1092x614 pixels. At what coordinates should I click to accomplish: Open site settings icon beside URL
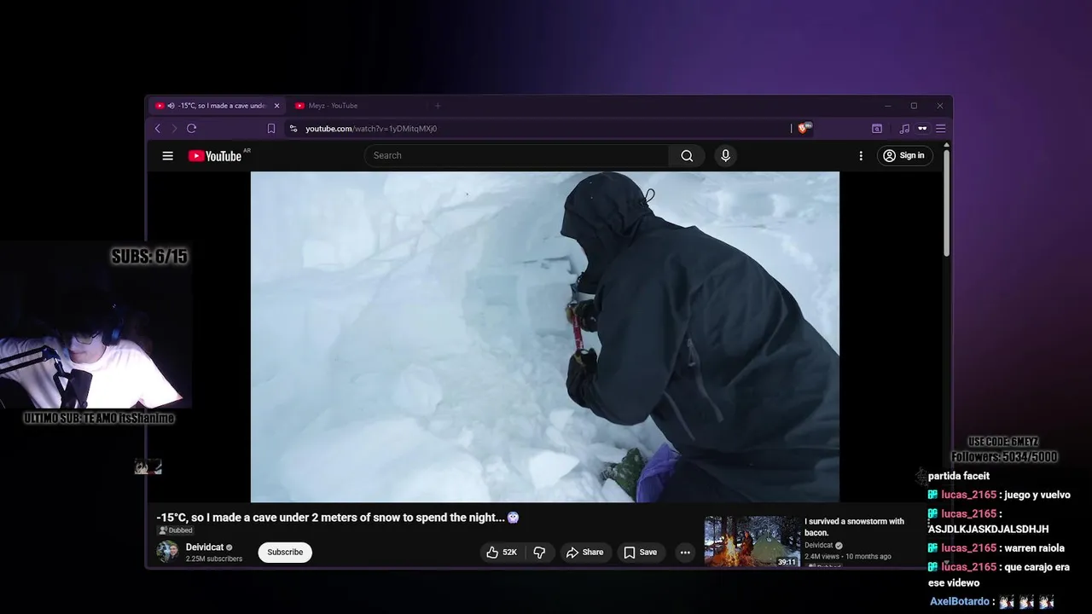293,129
